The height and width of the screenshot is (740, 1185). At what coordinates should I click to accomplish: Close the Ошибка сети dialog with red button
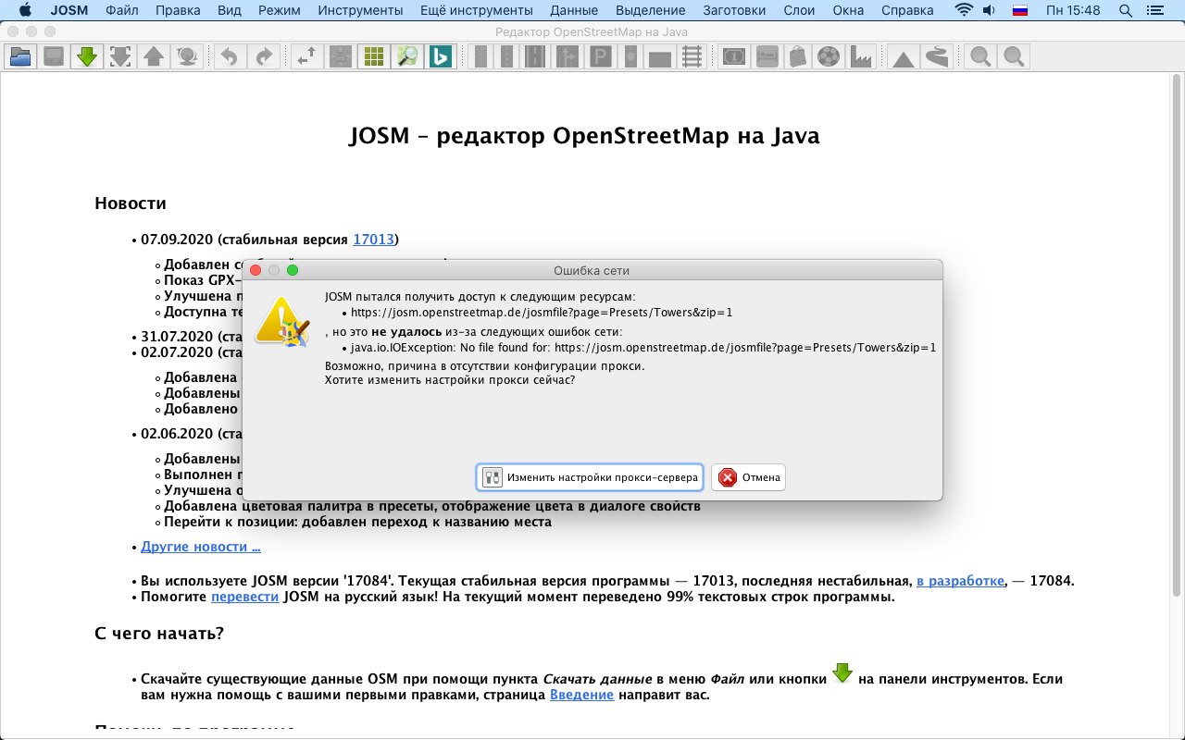click(x=256, y=270)
